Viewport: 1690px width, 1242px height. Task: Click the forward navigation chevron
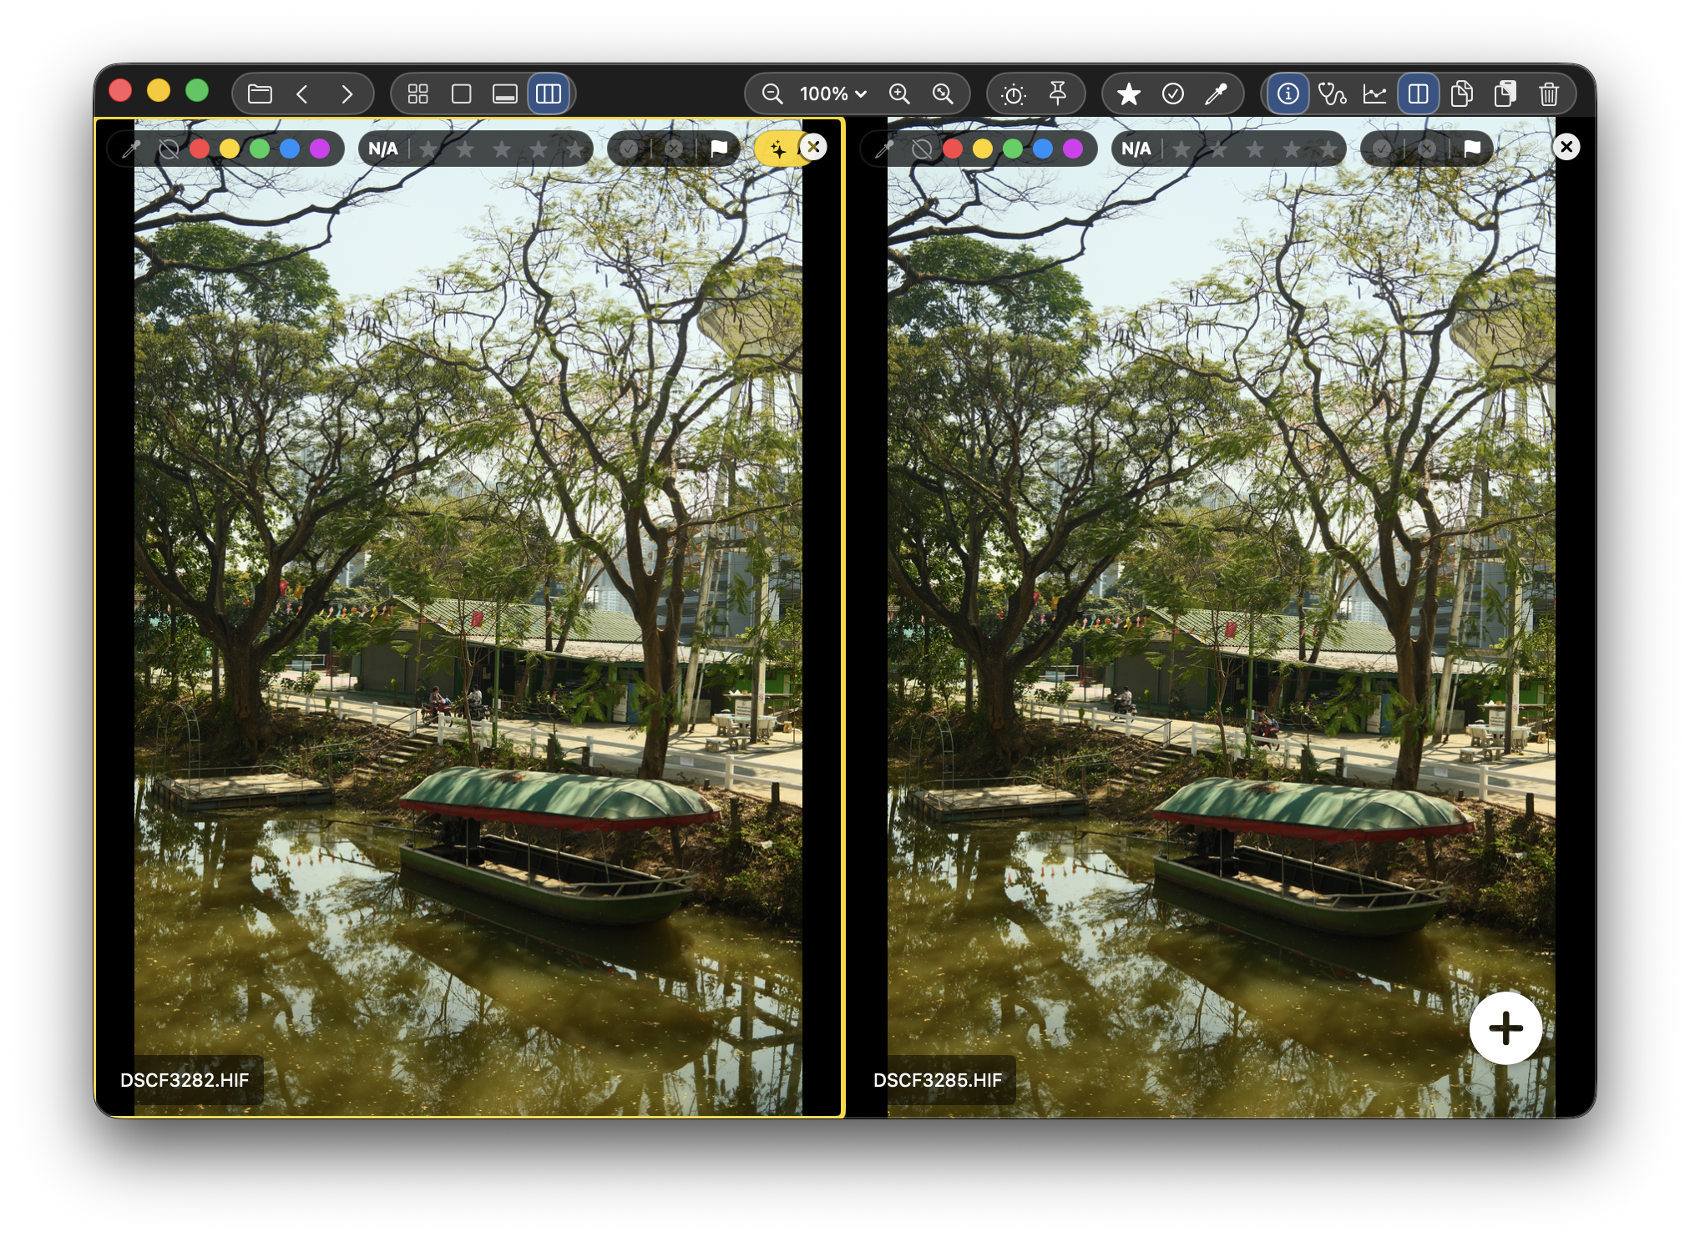[347, 93]
